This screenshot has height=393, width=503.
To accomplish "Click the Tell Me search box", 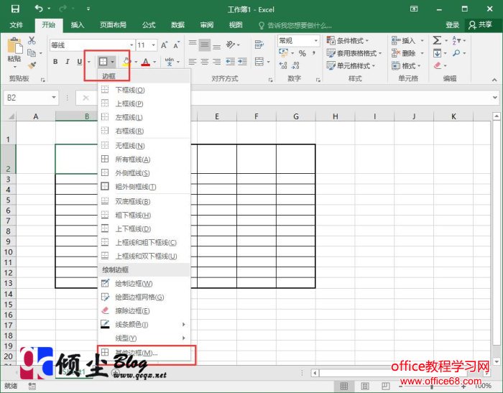I will [x=296, y=25].
